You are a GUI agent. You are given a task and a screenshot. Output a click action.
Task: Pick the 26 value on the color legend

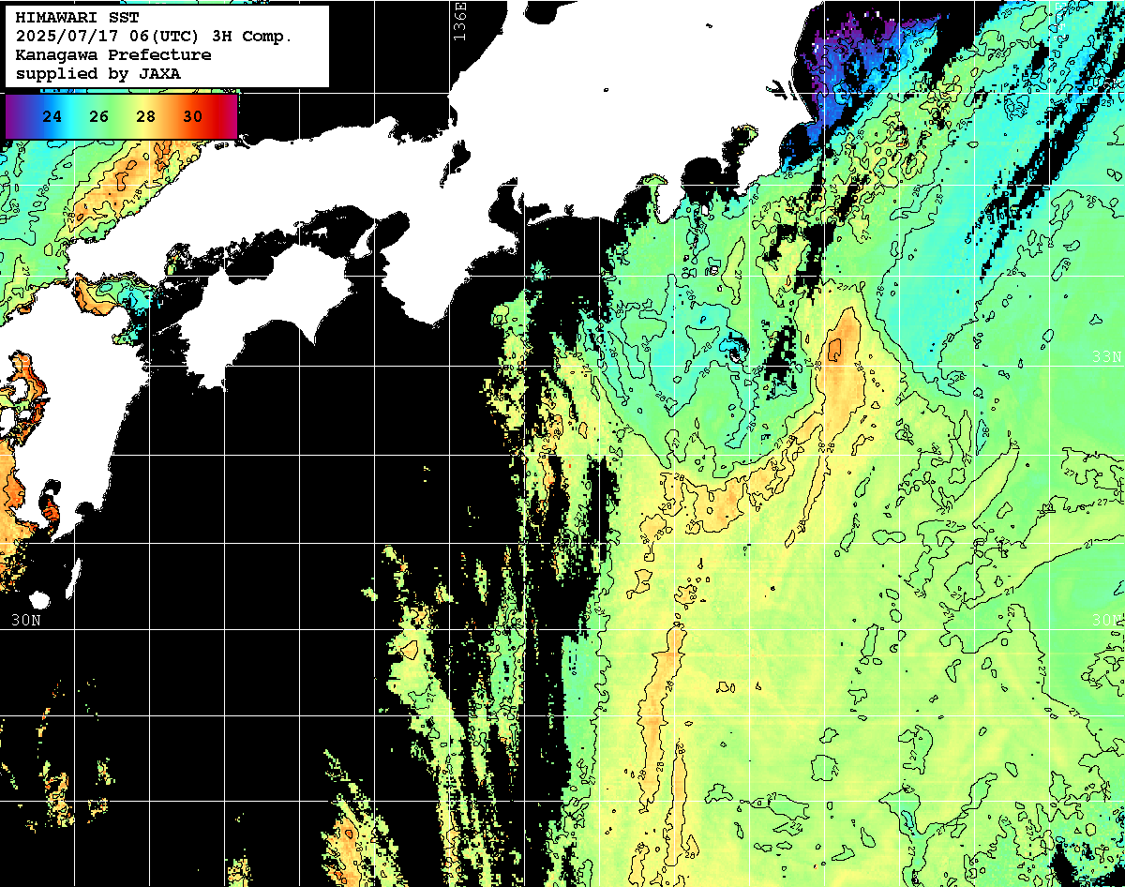point(99,117)
